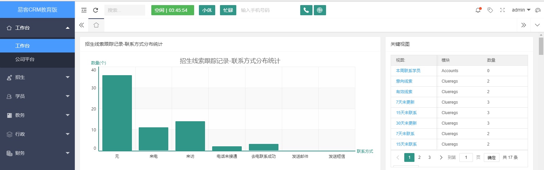Click the 易客CRM教育版 logo title

[x=37, y=10]
